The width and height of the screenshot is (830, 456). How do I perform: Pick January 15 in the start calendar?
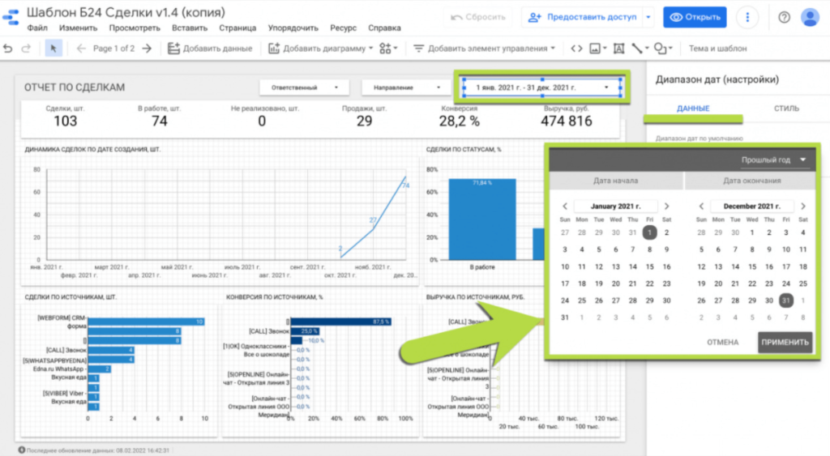point(648,266)
